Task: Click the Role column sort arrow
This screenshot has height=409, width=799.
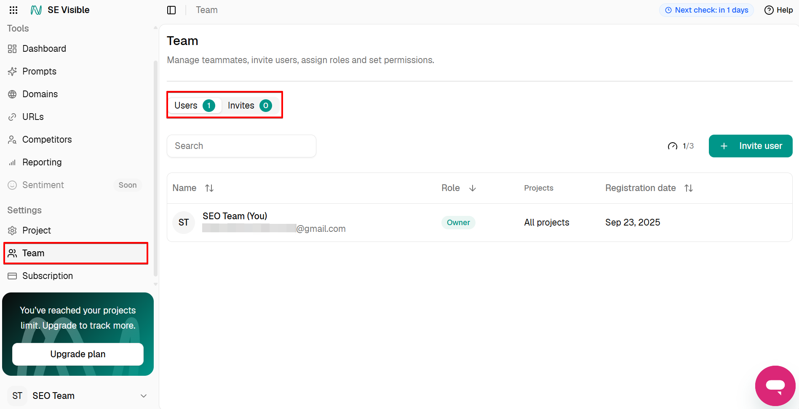Action: [x=473, y=188]
